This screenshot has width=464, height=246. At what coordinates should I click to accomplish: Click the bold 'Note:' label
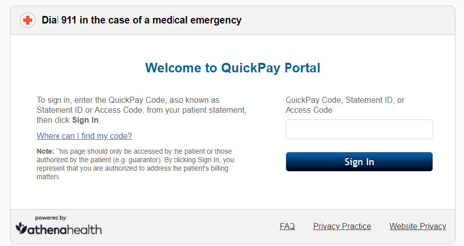pos(45,152)
